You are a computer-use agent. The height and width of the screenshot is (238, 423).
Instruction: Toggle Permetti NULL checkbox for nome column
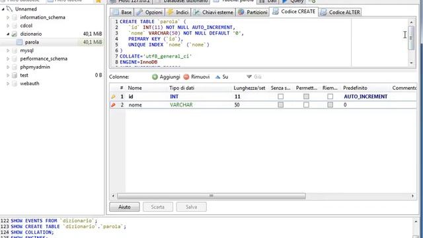306,104
